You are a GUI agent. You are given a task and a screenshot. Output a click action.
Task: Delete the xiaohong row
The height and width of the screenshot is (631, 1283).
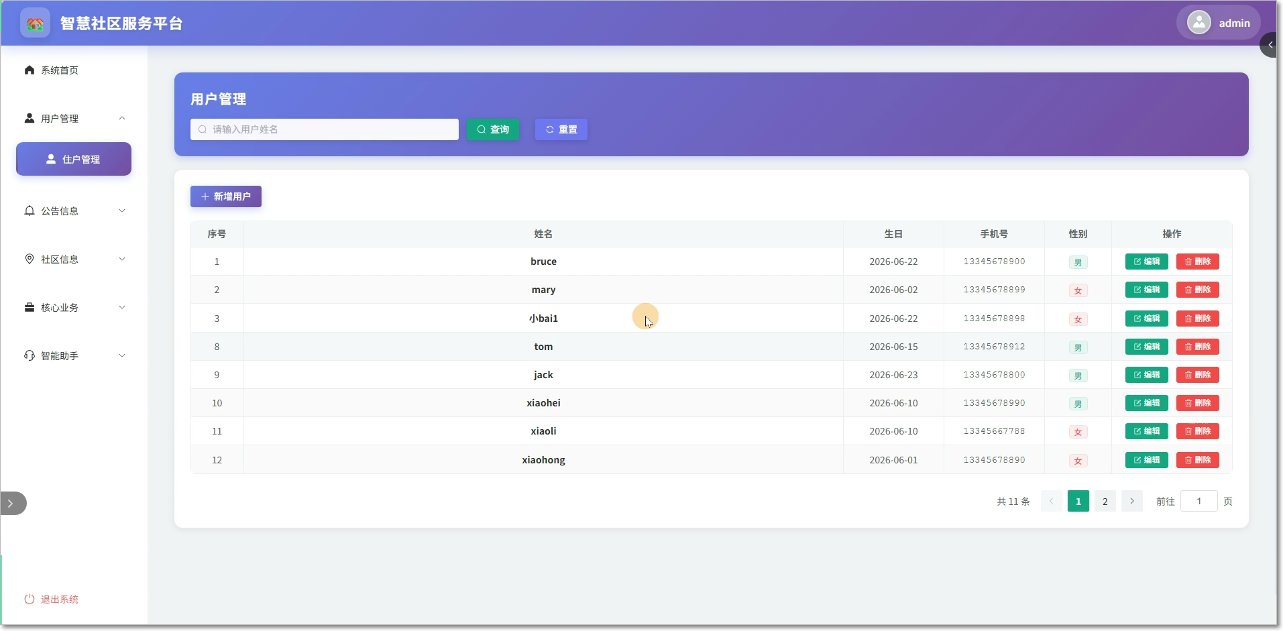[x=1198, y=460]
